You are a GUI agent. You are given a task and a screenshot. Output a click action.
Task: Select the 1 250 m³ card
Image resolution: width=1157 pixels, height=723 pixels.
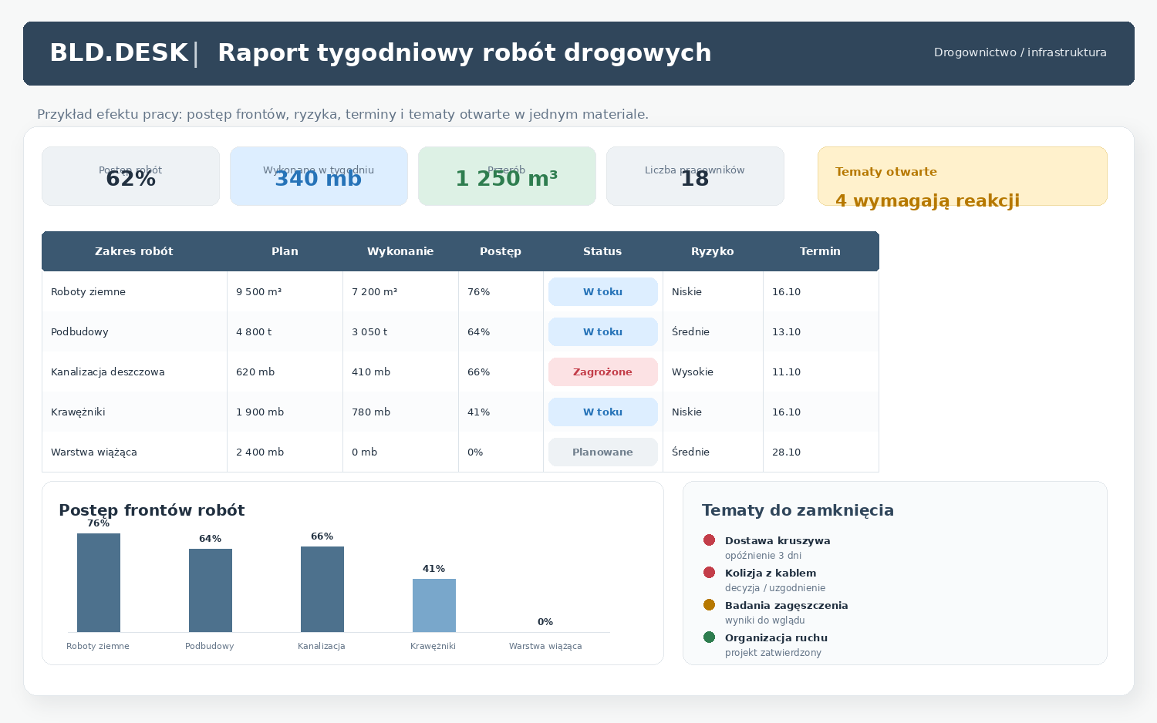pyautogui.click(x=507, y=177)
